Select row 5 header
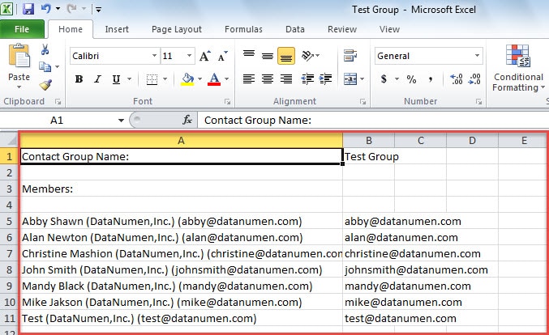The width and height of the screenshot is (549, 335). tap(10, 222)
